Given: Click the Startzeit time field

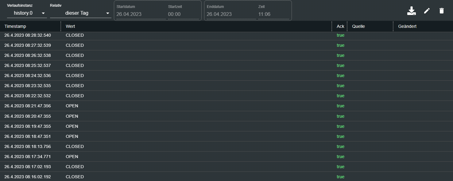Looking at the screenshot, I should coord(183,14).
